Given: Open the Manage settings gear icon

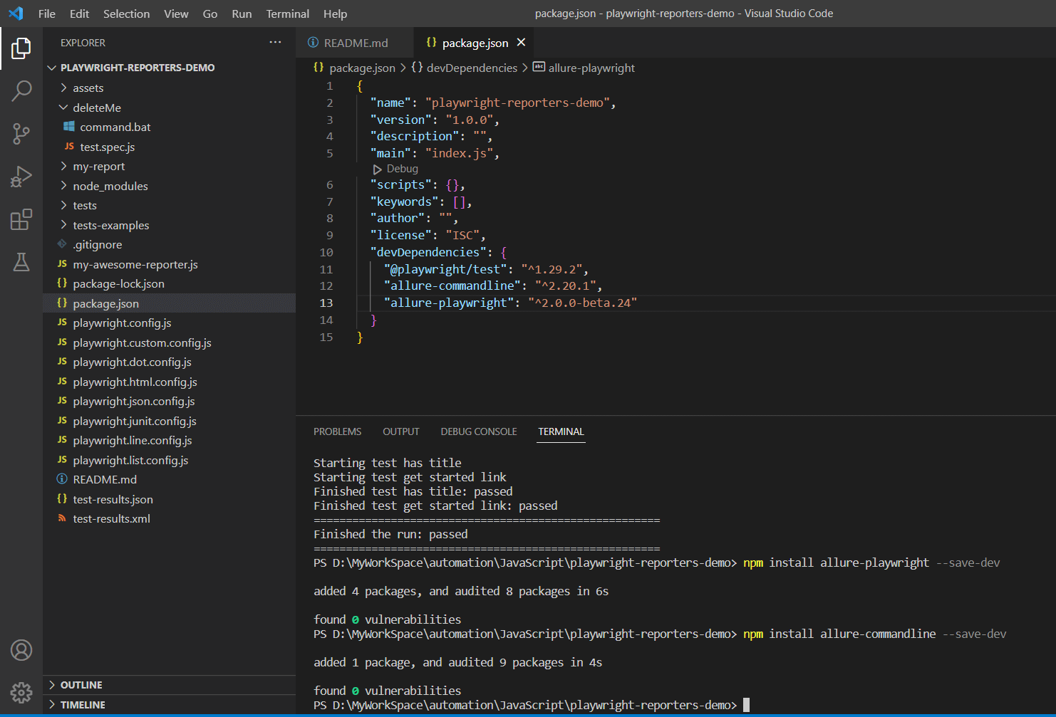Looking at the screenshot, I should point(21,692).
